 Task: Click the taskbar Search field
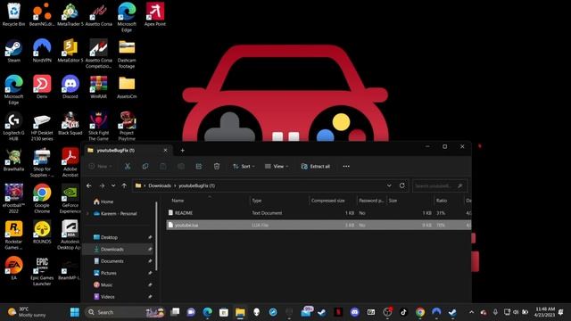125,312
